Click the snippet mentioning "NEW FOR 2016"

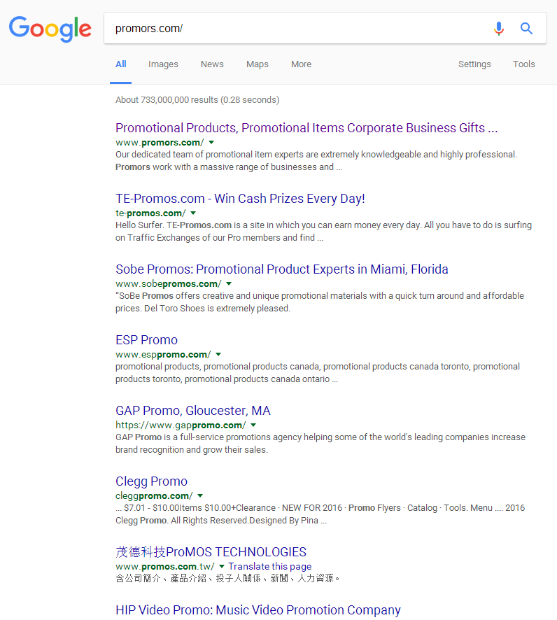tap(320, 514)
